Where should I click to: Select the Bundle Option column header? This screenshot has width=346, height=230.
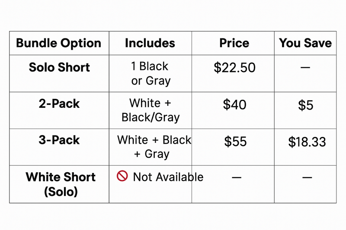[x=58, y=43]
